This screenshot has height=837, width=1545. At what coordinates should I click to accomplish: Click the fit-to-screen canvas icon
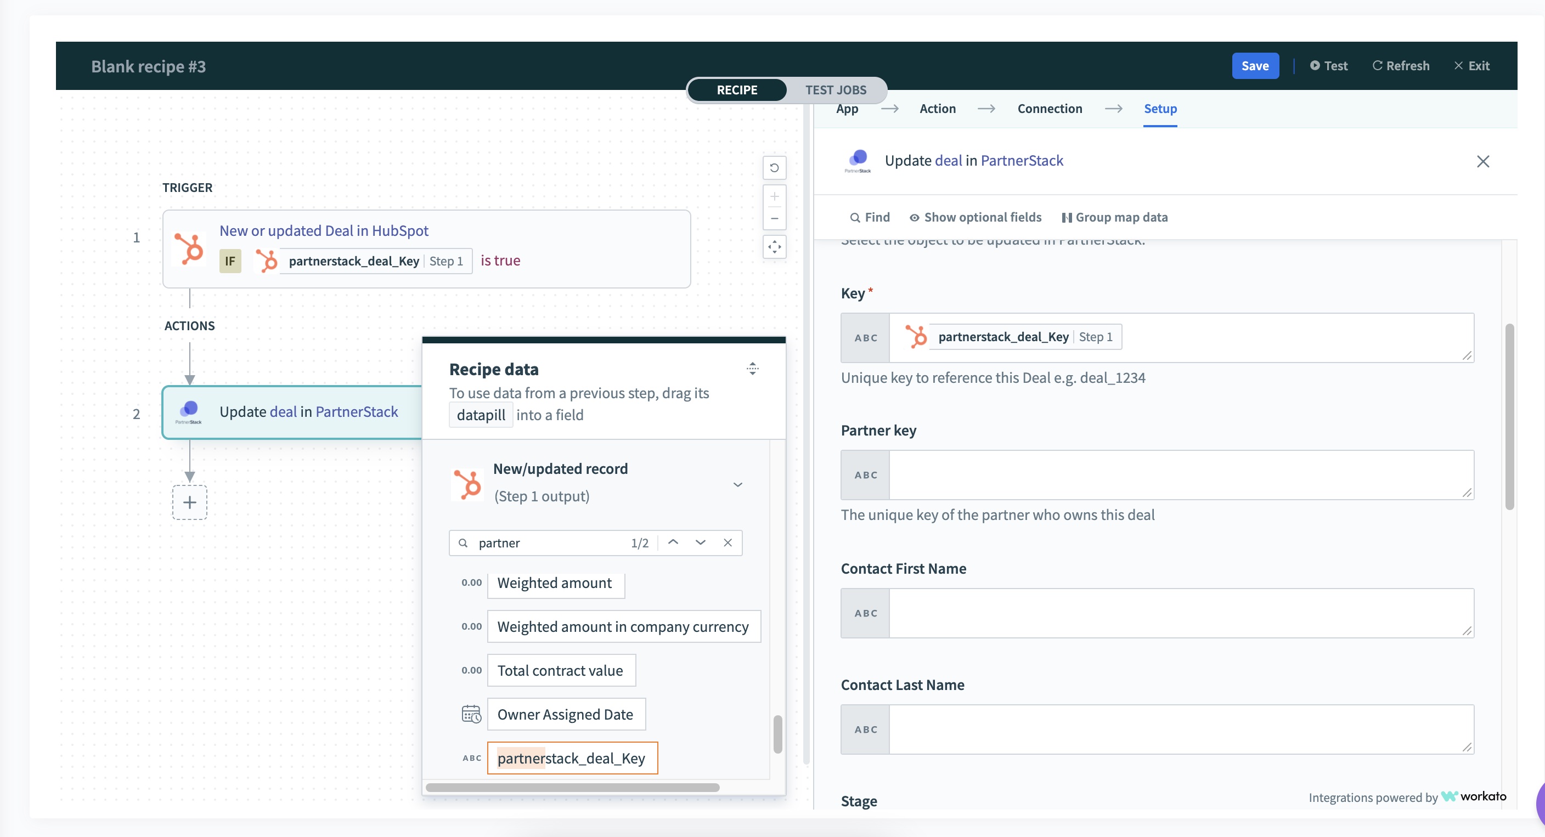point(774,247)
